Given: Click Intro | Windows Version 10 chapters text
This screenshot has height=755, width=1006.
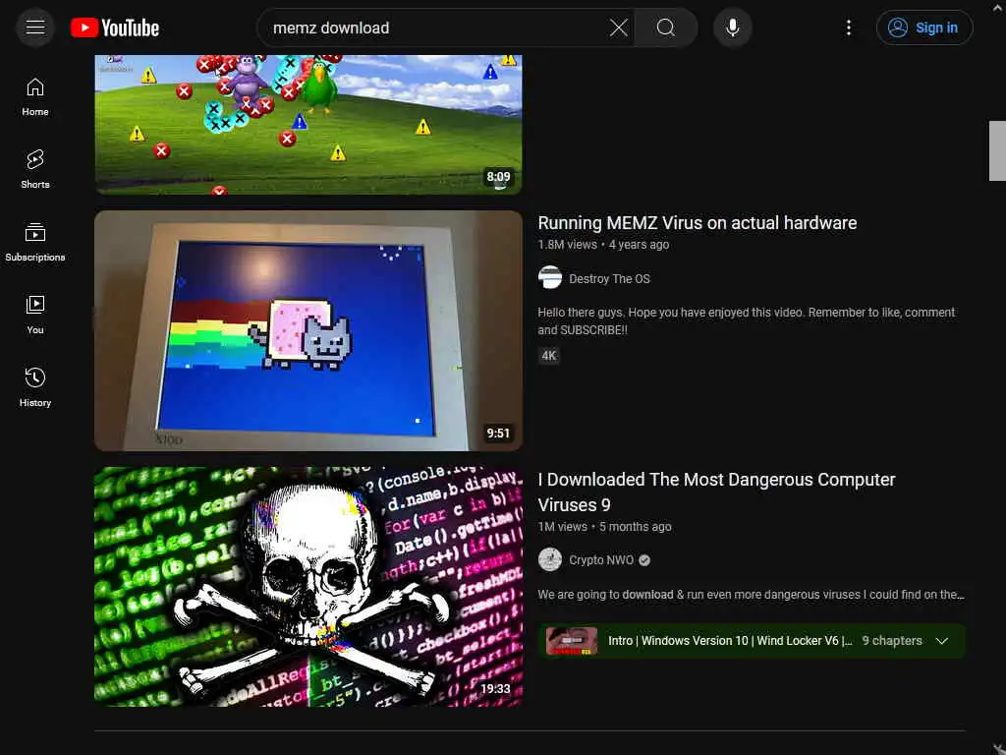Looking at the screenshot, I should tap(730, 641).
